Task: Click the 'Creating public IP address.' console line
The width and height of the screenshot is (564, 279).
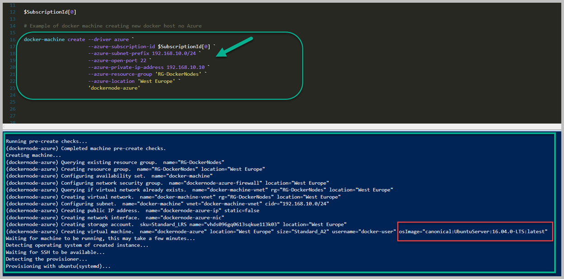Action: pyautogui.click(x=133, y=211)
